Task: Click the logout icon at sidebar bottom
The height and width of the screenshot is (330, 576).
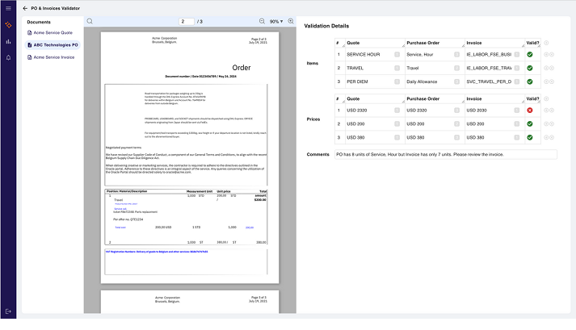Action: (x=8, y=311)
